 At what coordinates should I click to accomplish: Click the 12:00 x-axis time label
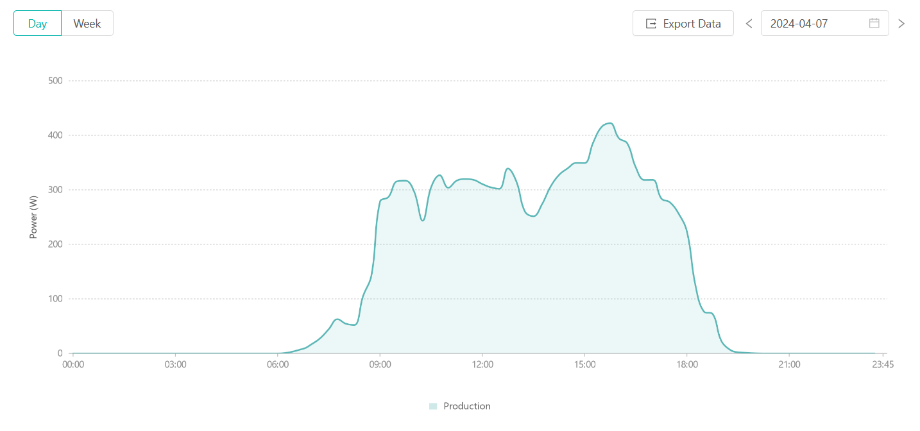coord(482,364)
